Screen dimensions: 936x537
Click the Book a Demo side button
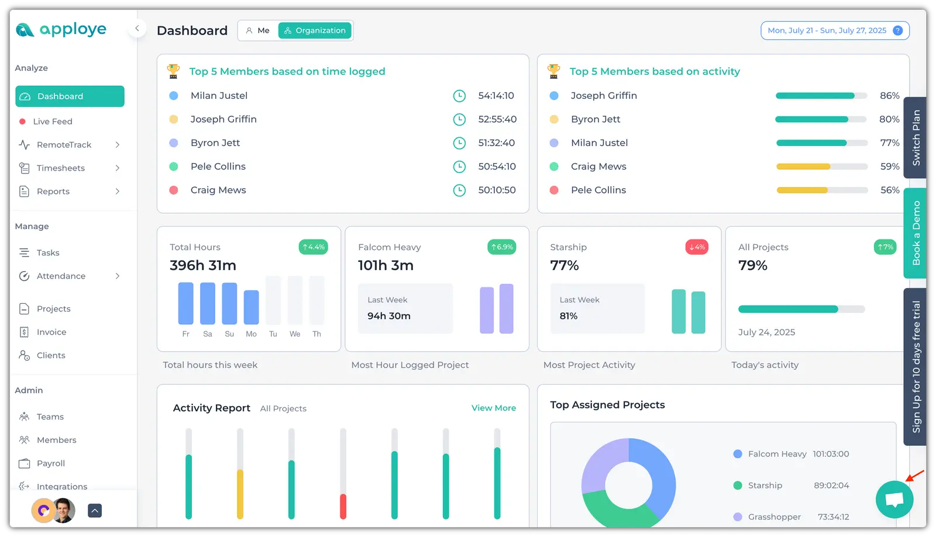pyautogui.click(x=916, y=233)
